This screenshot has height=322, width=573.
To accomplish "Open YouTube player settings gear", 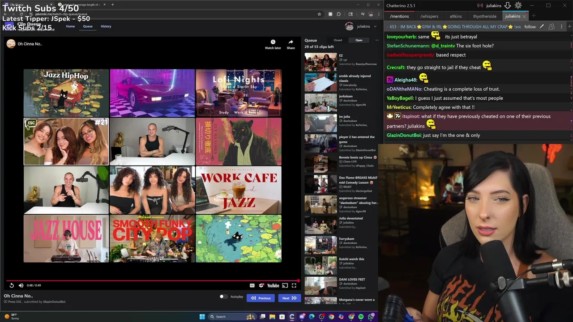I will [261, 285].
